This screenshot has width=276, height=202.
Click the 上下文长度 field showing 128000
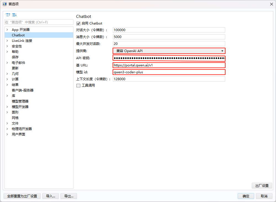pyautogui.click(x=169, y=79)
